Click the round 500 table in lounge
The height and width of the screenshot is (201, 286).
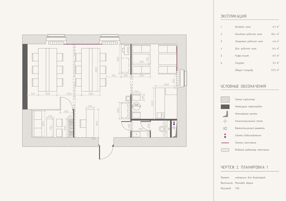coord(136,106)
